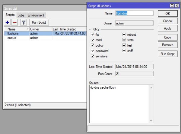The image size is (181, 134).
Task: Click the OK button
Action: pyautogui.click(x=168, y=14)
